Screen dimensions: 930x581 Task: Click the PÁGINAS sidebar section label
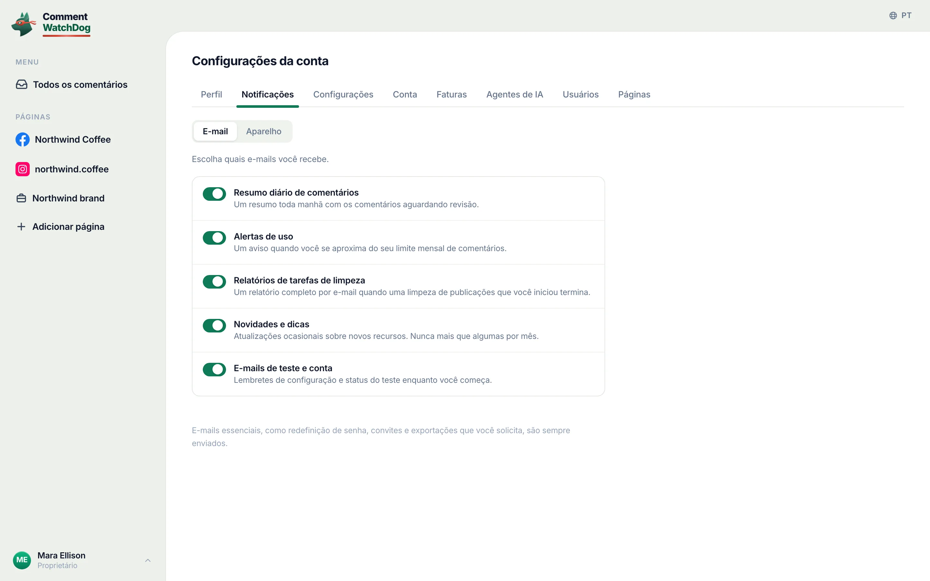[x=33, y=117]
